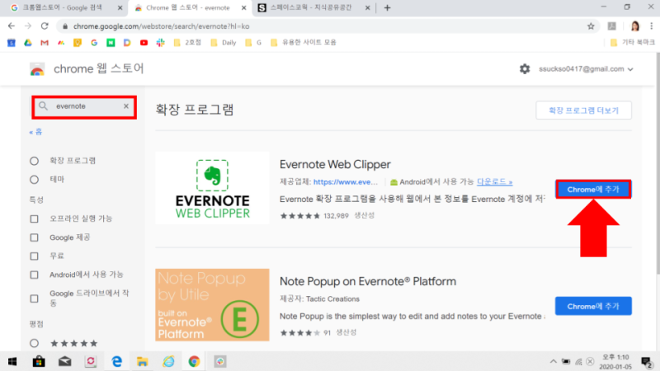
Task: Follow the « 홈 link
Action: 35,132
